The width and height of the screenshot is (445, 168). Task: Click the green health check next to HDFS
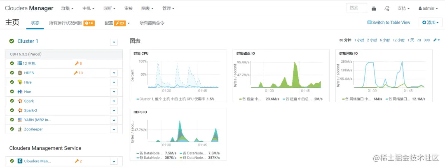(12, 73)
